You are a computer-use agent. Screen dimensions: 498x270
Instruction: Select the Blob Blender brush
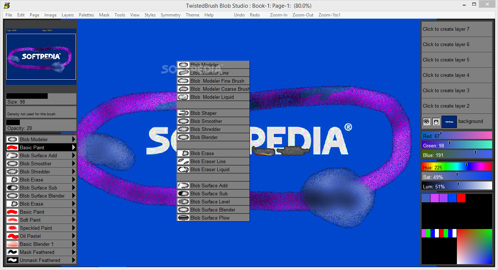tap(213, 137)
